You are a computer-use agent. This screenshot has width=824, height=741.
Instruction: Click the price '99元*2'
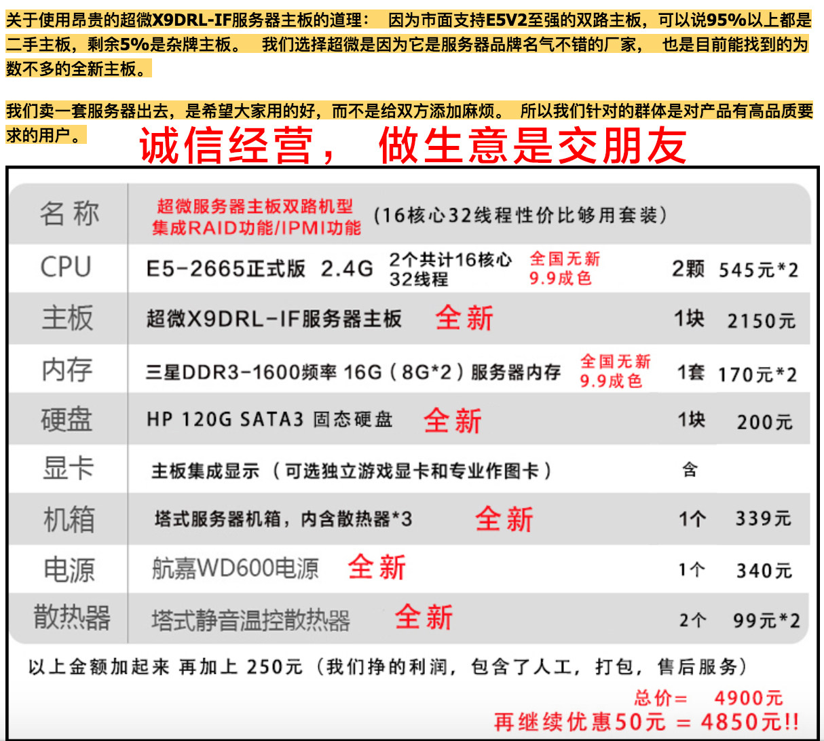(x=766, y=620)
